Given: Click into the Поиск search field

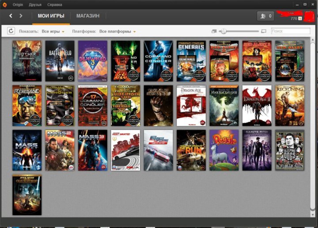Looking at the screenshot, I should click(291, 31).
